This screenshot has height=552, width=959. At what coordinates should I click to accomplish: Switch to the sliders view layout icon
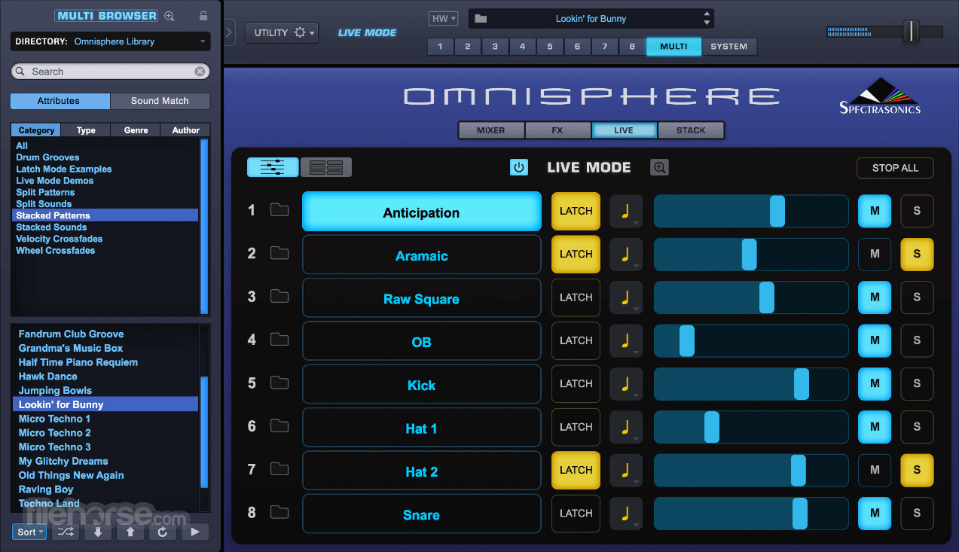[x=273, y=167]
